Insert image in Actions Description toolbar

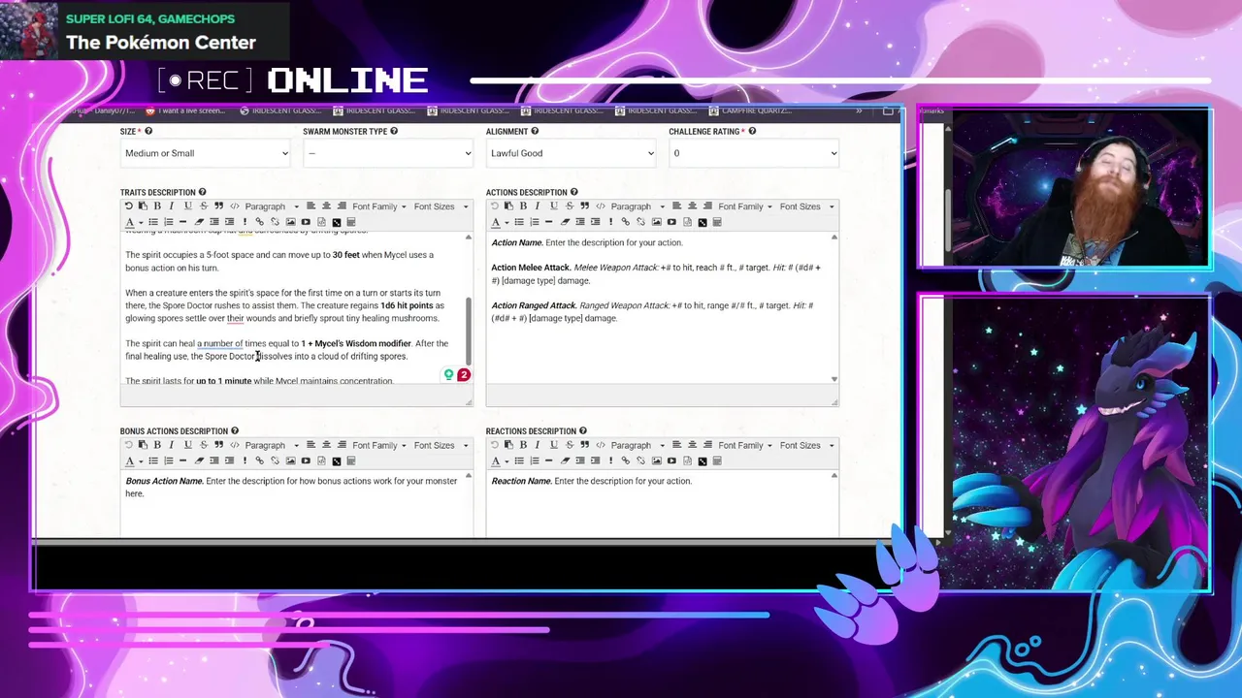point(656,222)
